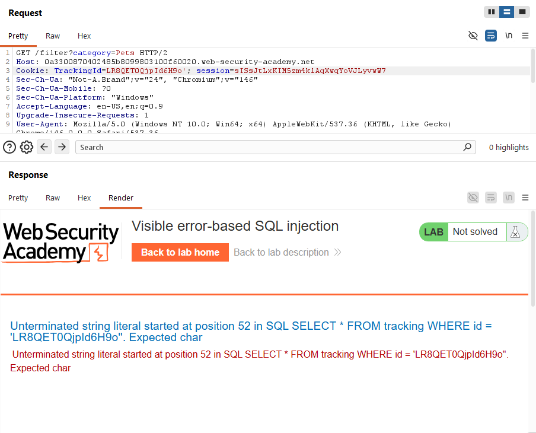Click the magnifier icon in search box
The height and width of the screenshot is (433, 536).
(467, 147)
